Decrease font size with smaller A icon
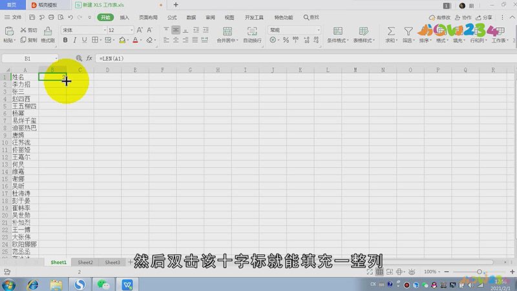517x291 pixels. click(x=150, y=30)
